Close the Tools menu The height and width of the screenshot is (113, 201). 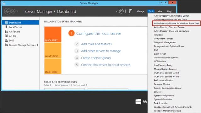click(x=151, y=11)
